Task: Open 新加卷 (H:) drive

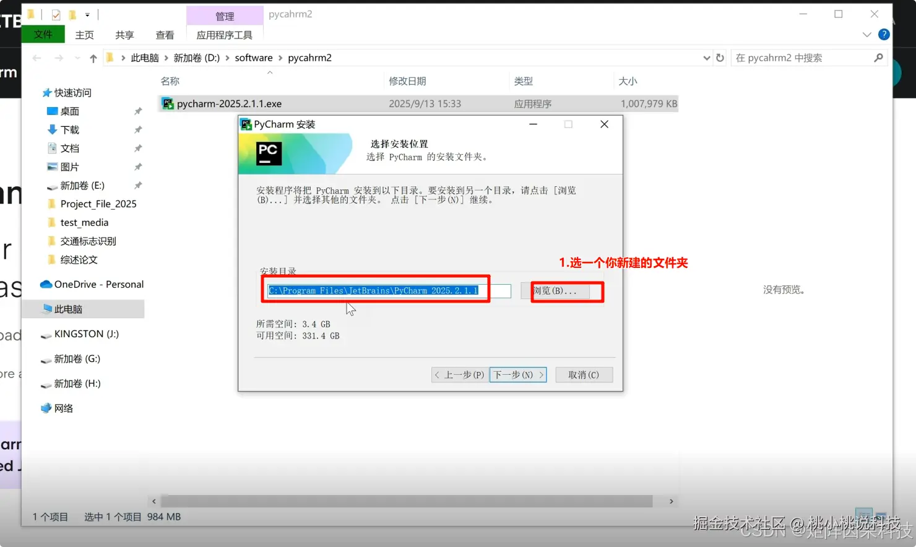Action: click(x=77, y=384)
